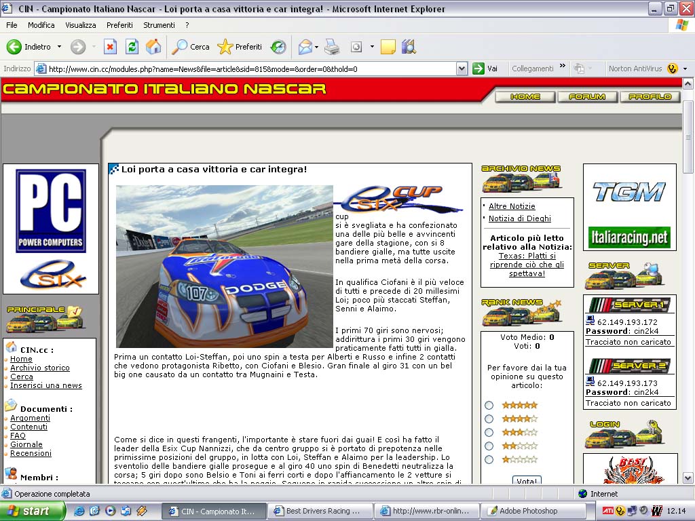Select the four-star rating radio button
Viewport: 695px width, 521px height.
(489, 419)
